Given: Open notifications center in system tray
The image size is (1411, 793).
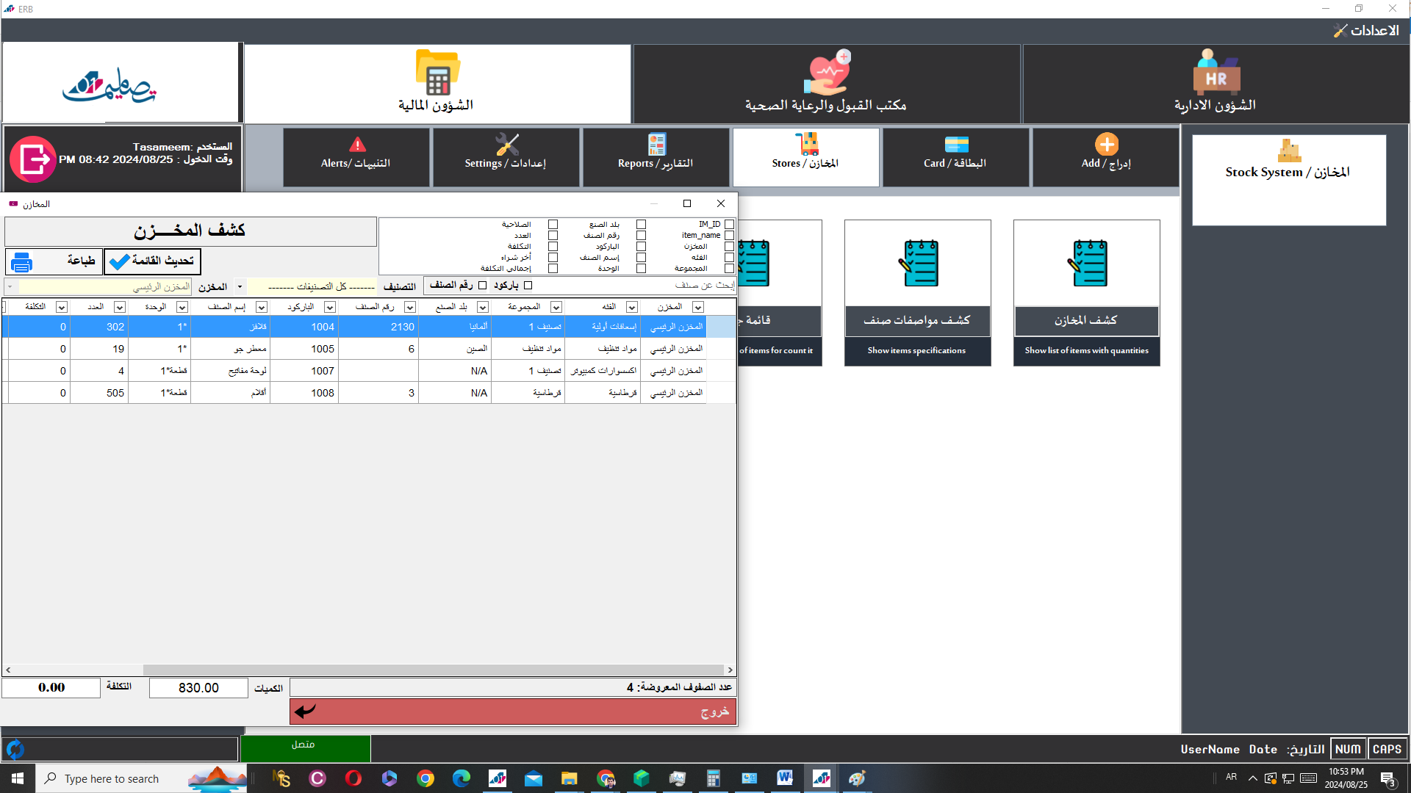Looking at the screenshot, I should pyautogui.click(x=1388, y=779).
